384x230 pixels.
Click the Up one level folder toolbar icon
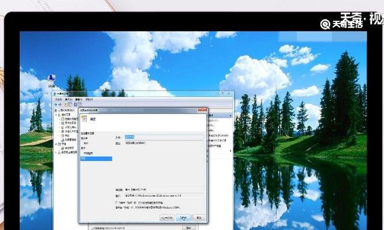point(65,105)
